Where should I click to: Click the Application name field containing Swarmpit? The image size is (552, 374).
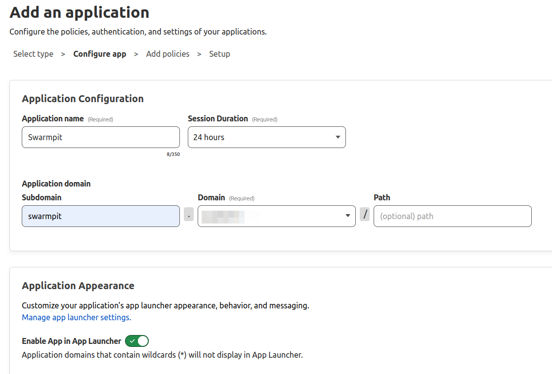coord(101,137)
